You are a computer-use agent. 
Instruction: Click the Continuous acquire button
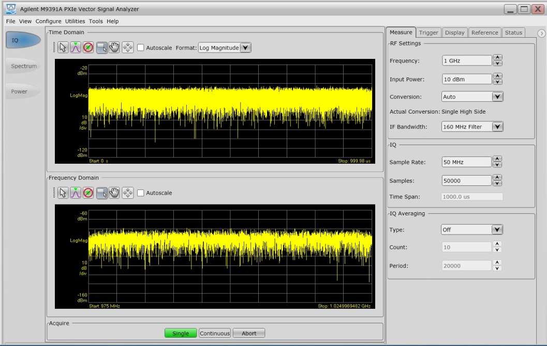click(215, 333)
